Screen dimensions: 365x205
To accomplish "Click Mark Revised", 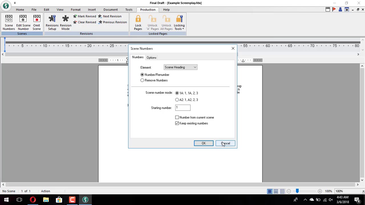I will [85, 17].
